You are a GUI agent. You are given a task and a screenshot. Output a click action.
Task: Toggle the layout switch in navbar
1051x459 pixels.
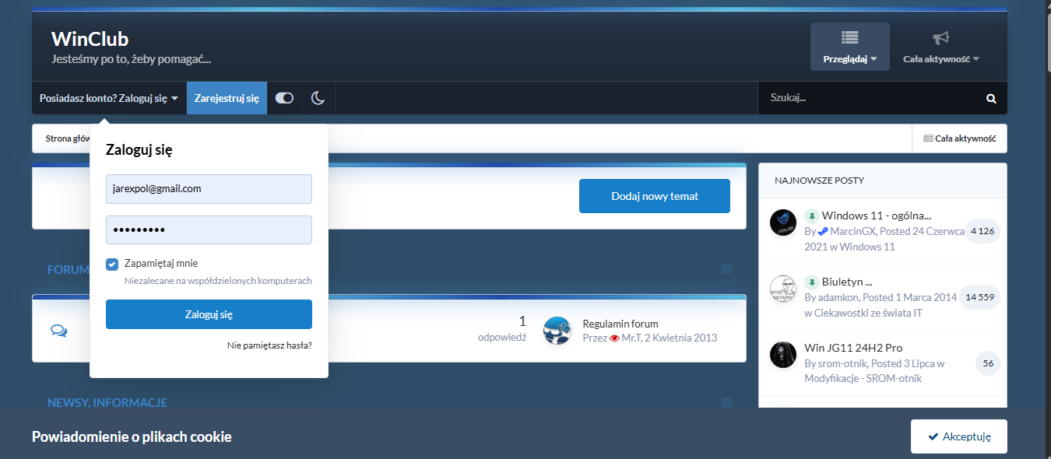284,98
